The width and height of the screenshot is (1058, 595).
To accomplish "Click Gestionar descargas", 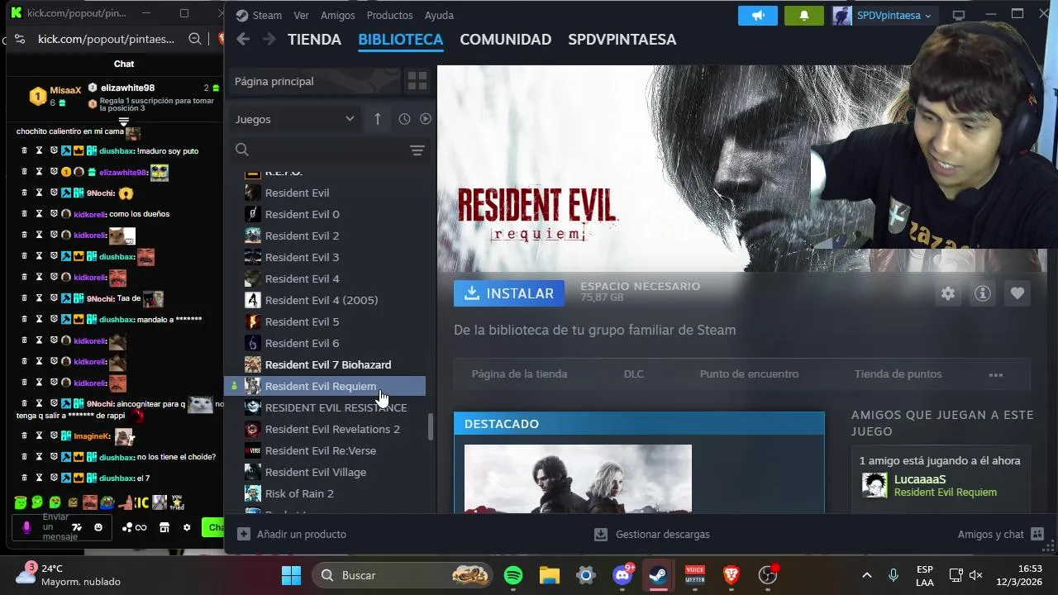I will point(662,535).
